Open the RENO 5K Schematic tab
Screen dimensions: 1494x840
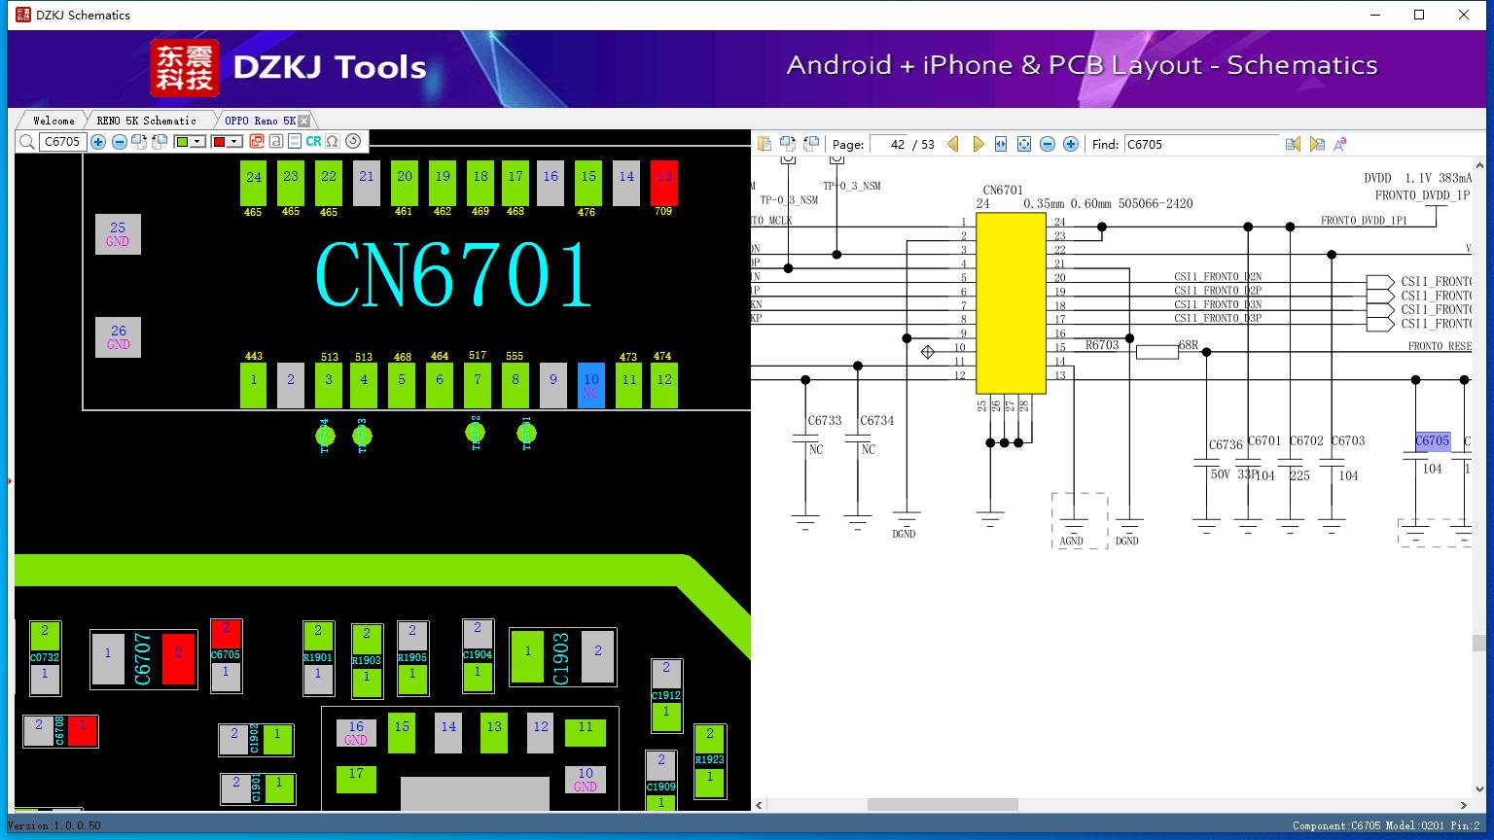coord(146,121)
